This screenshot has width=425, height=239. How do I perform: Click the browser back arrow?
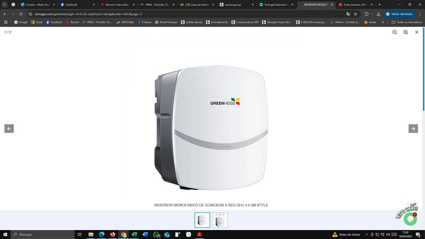click(5, 14)
